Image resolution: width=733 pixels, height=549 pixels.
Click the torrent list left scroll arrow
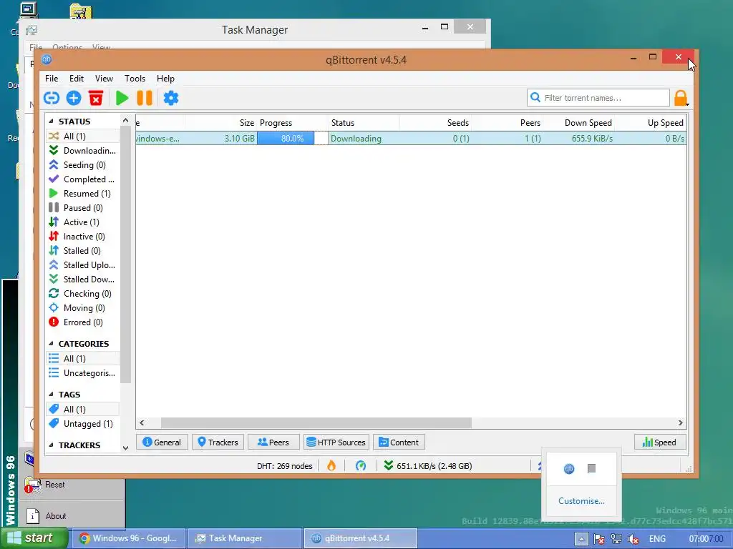(142, 423)
